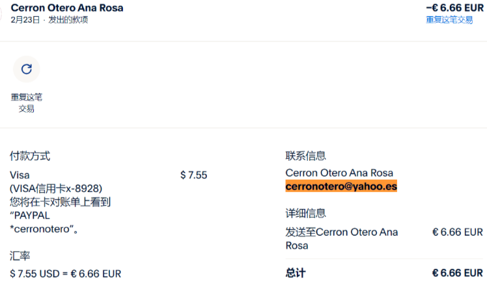The width and height of the screenshot is (487, 282).
Task: Click the 付款方式 section heading
Action: pyautogui.click(x=30, y=156)
